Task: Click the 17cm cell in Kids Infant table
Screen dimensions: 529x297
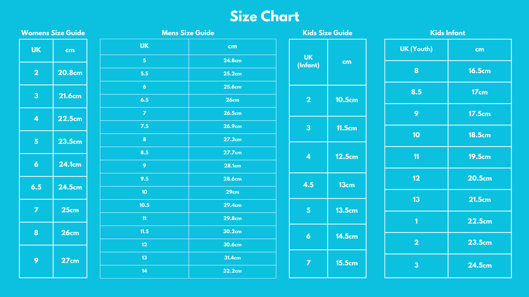Action: [x=479, y=92]
